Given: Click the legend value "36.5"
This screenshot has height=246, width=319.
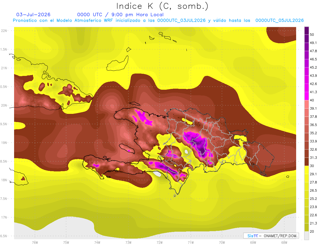Looking at the screenshot, I should click(313, 125).
